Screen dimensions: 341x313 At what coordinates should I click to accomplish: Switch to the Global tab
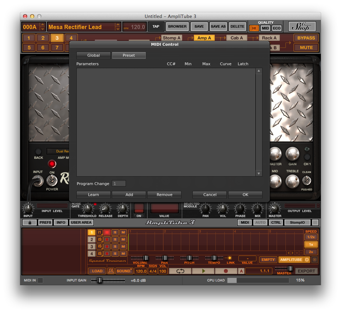pos(93,55)
